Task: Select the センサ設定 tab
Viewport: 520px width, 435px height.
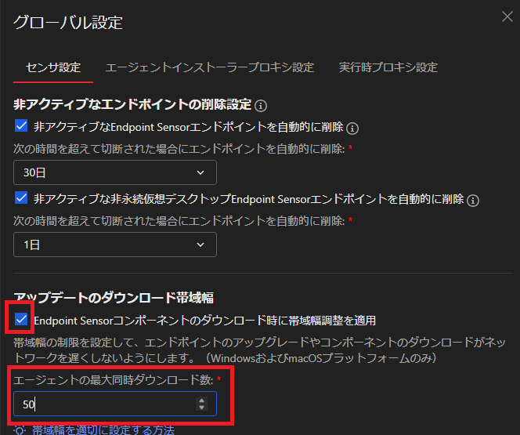Action: tap(54, 67)
